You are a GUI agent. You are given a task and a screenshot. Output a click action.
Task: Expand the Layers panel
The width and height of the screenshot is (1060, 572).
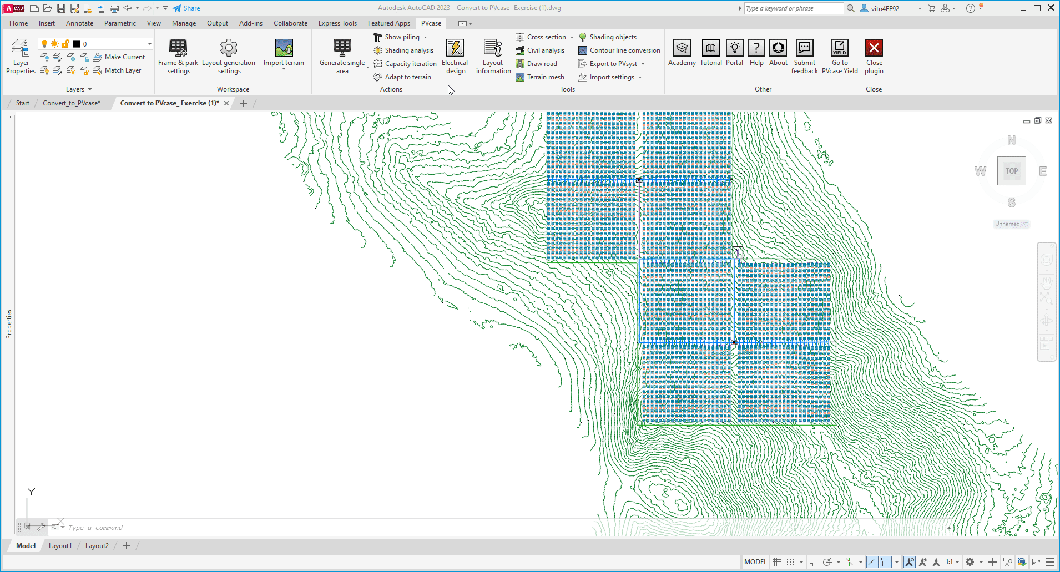[x=79, y=89]
